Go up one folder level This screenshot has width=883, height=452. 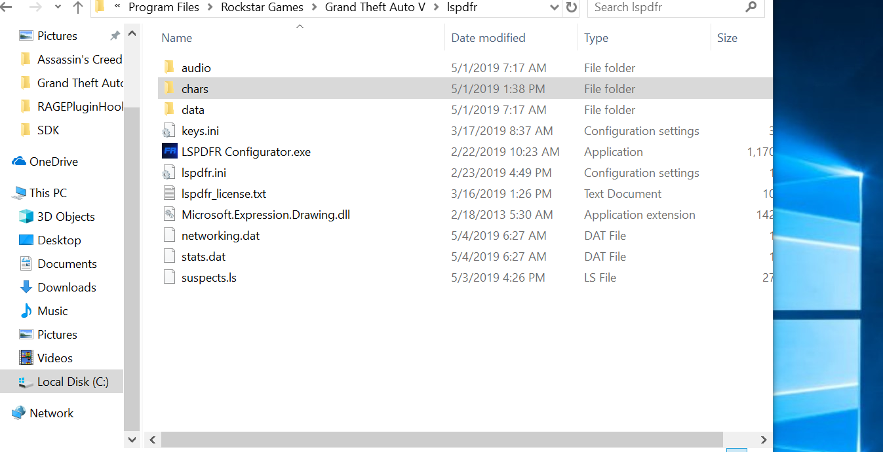pos(78,7)
